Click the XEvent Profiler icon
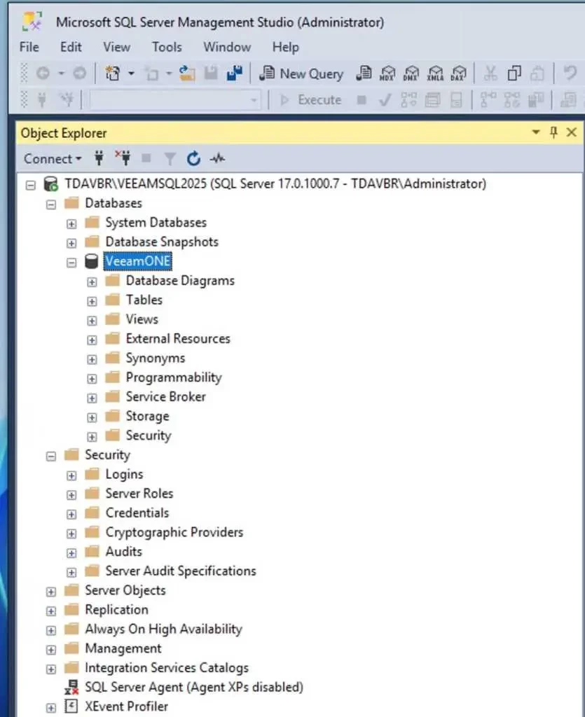This screenshot has width=585, height=717. click(x=71, y=706)
